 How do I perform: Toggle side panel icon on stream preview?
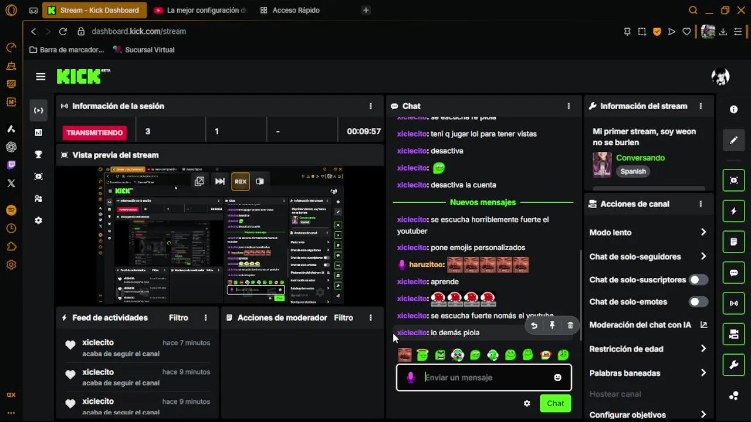click(x=260, y=182)
